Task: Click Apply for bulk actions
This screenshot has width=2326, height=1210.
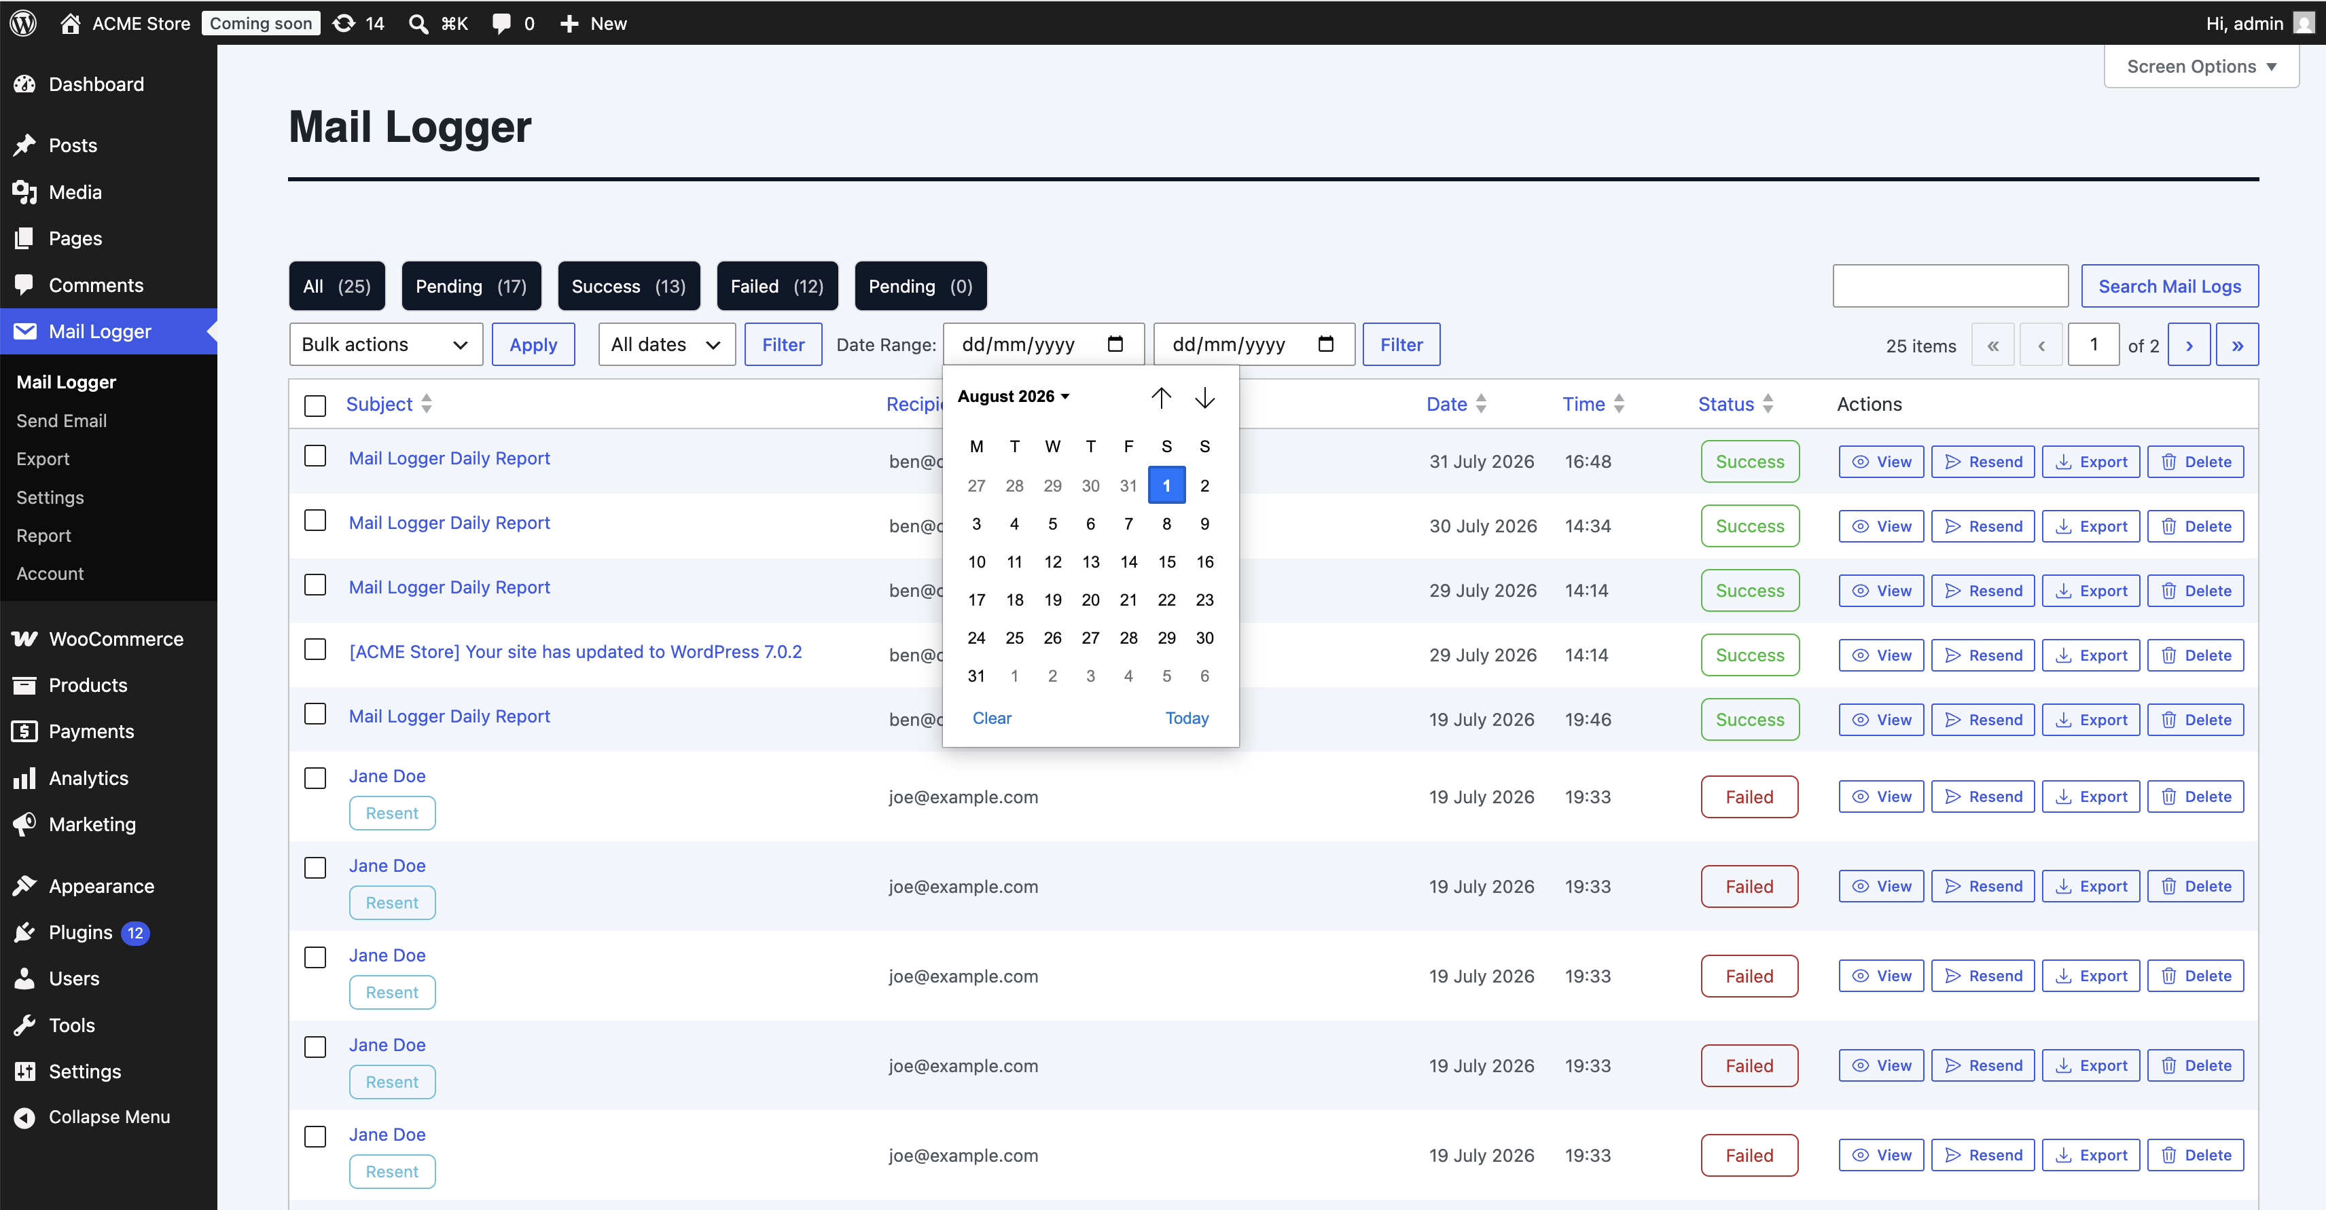Action: point(533,344)
